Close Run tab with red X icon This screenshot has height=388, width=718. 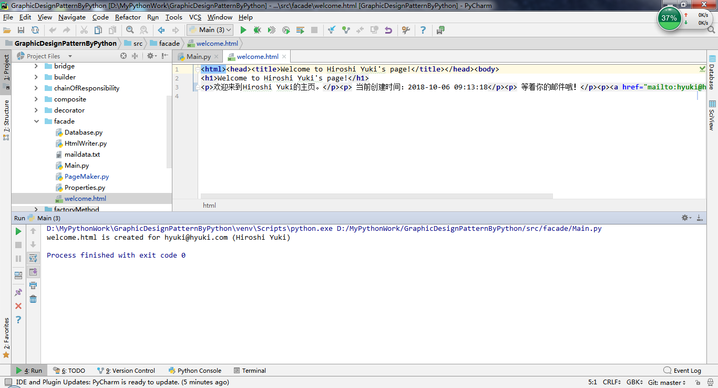18,306
